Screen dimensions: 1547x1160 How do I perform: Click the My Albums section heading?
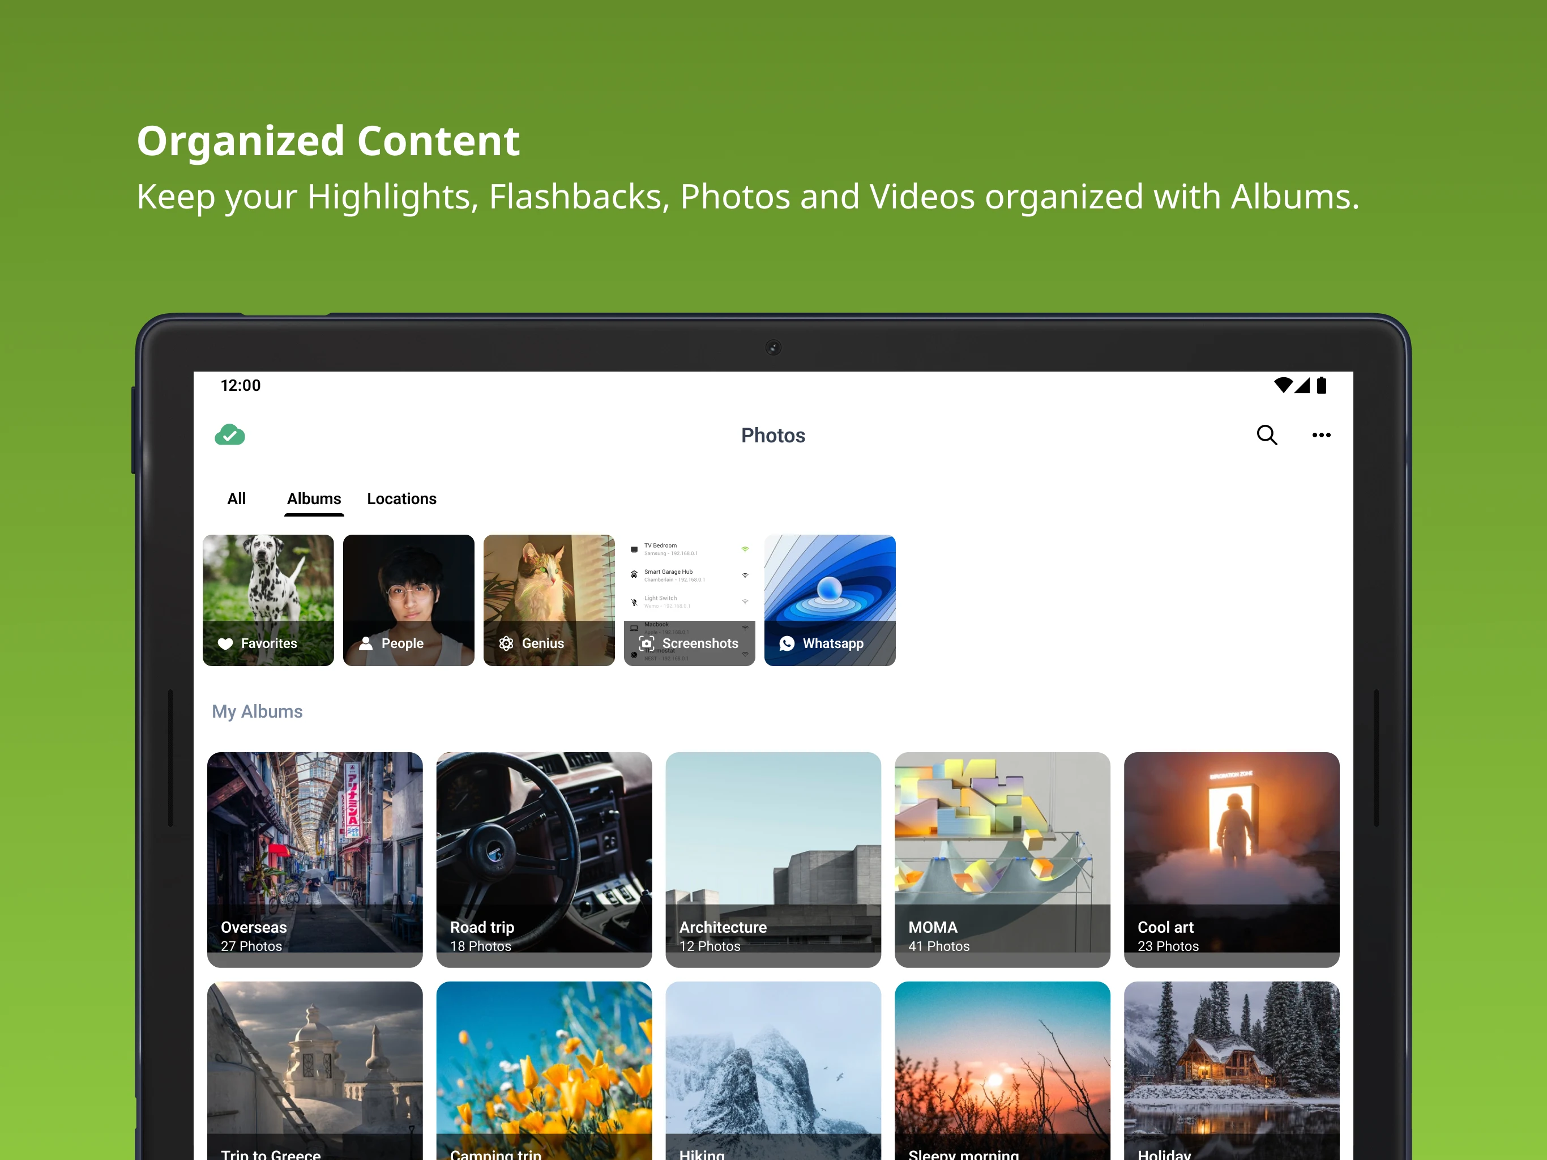(258, 711)
